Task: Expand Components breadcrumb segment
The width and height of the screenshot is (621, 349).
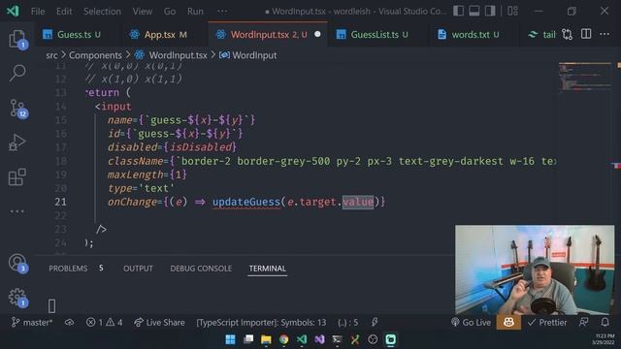Action: click(x=95, y=55)
